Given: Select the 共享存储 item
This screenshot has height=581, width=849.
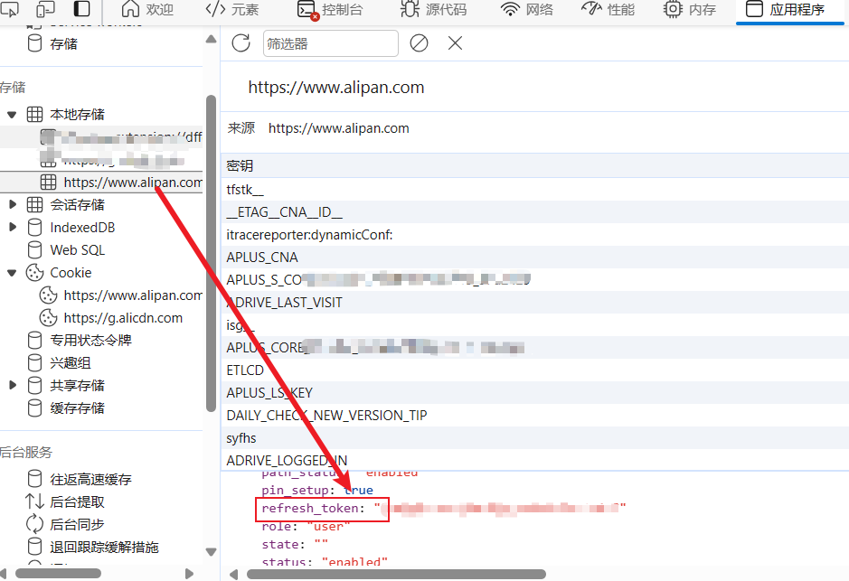Looking at the screenshot, I should [x=77, y=386].
